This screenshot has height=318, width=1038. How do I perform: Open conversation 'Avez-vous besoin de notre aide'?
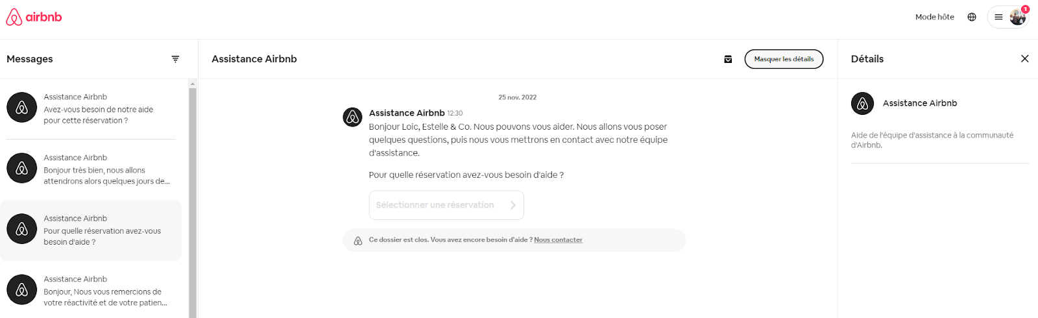(91, 108)
